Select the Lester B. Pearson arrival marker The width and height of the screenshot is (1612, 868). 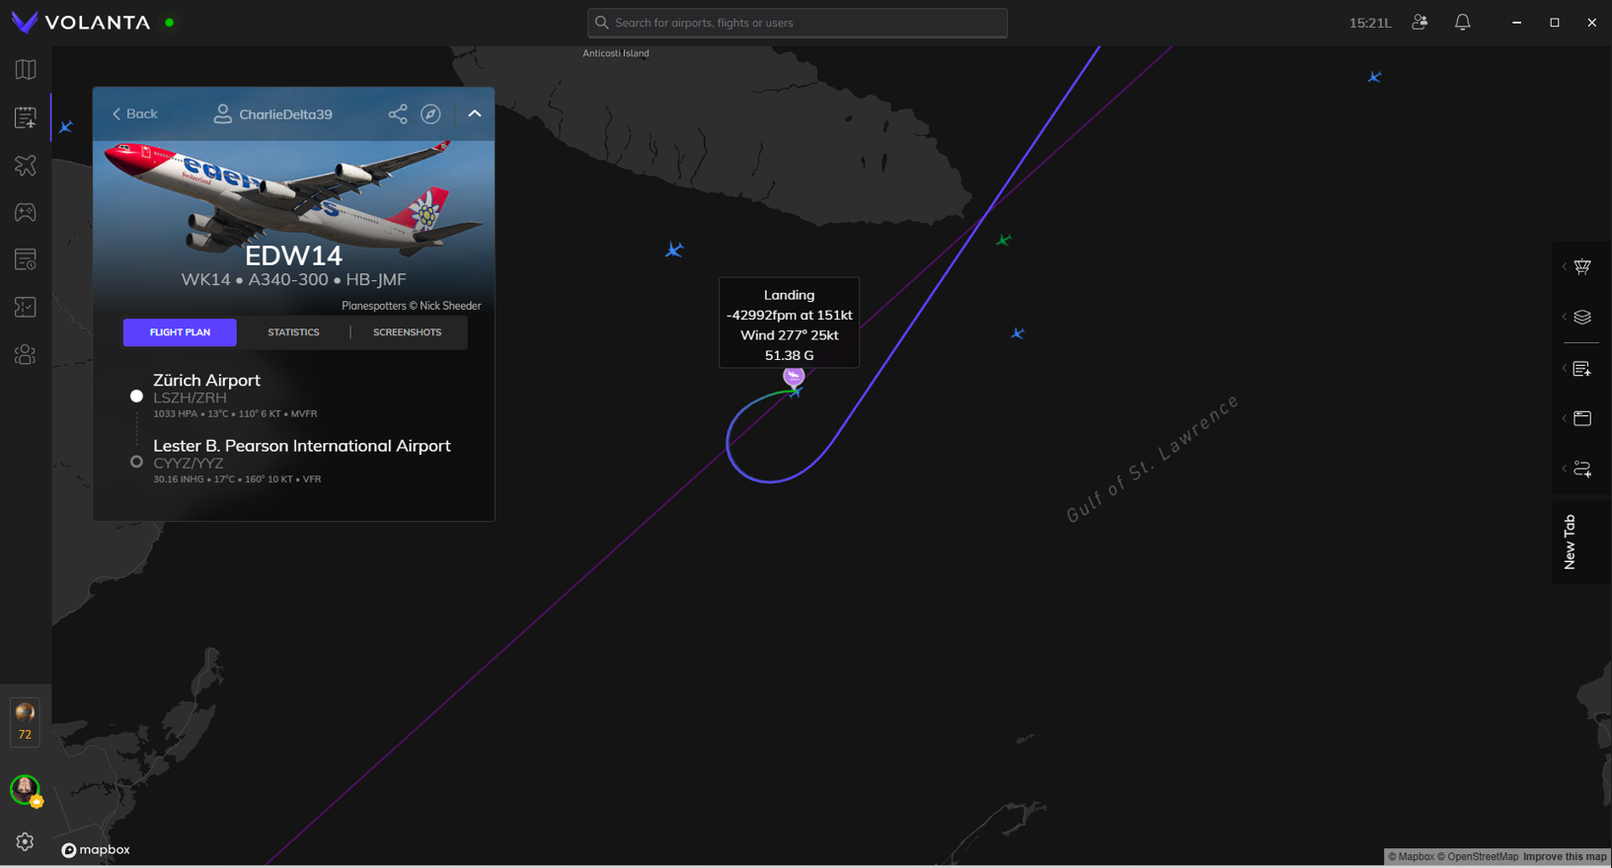(137, 462)
